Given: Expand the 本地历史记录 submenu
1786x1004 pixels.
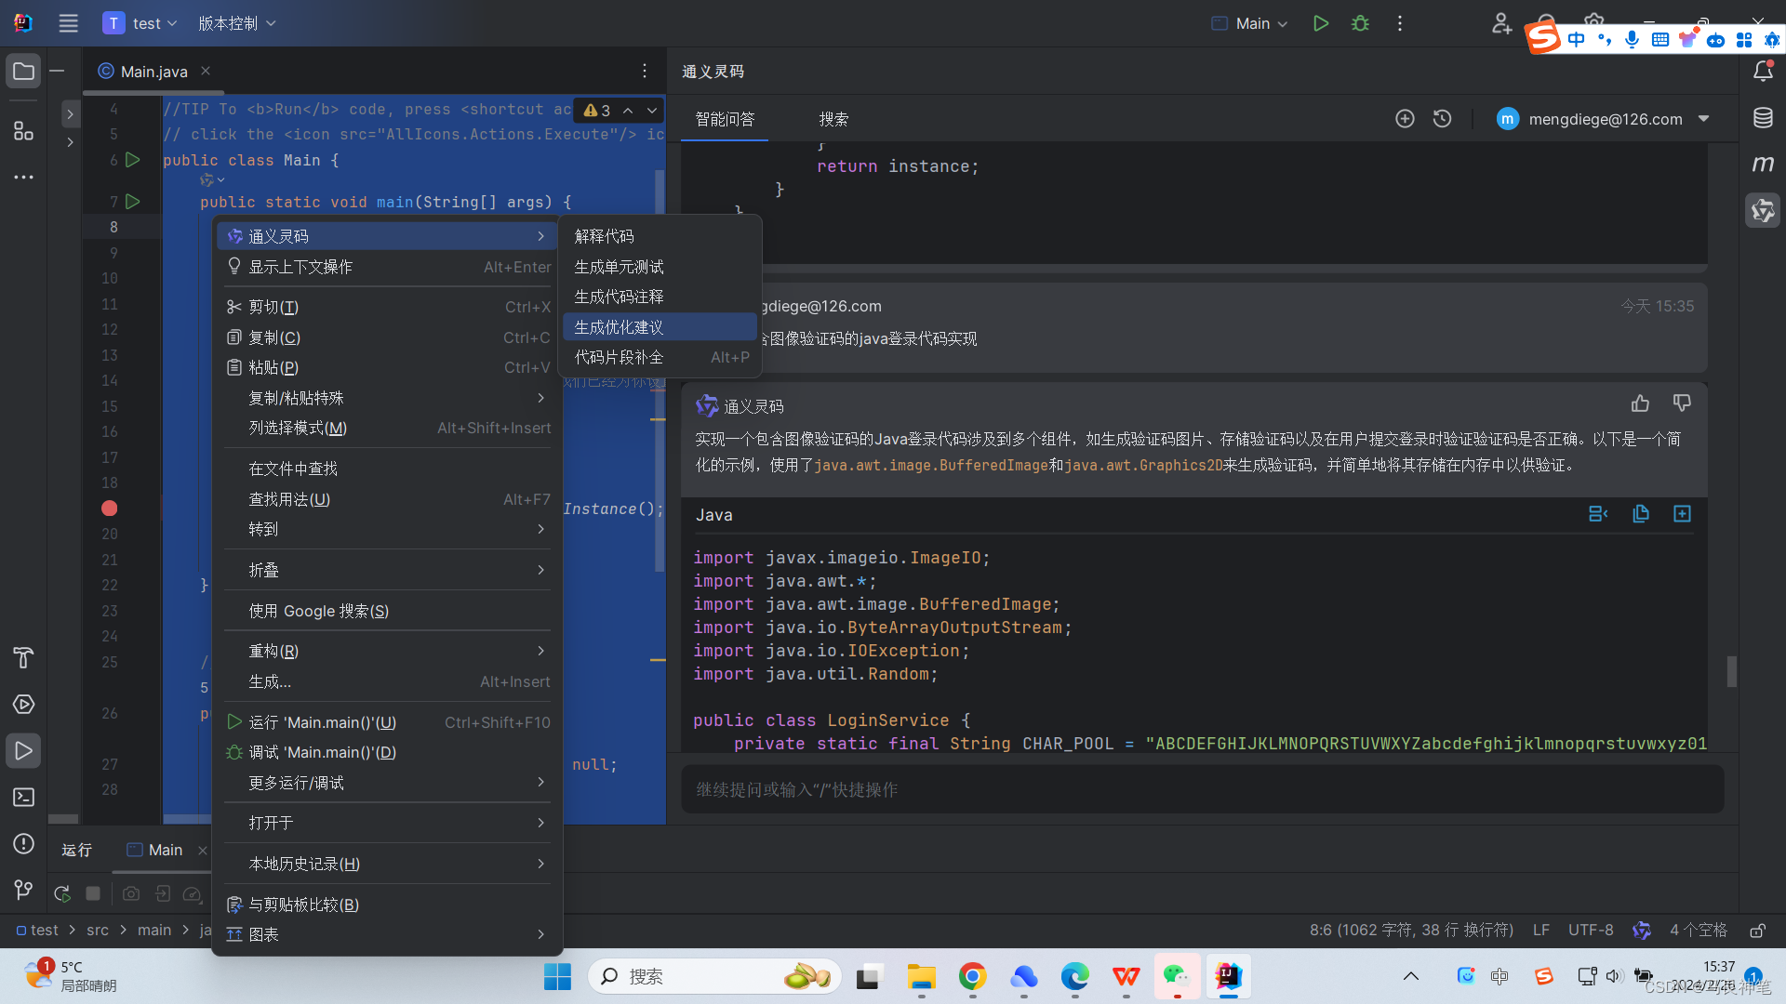Looking at the screenshot, I should (x=388, y=864).
